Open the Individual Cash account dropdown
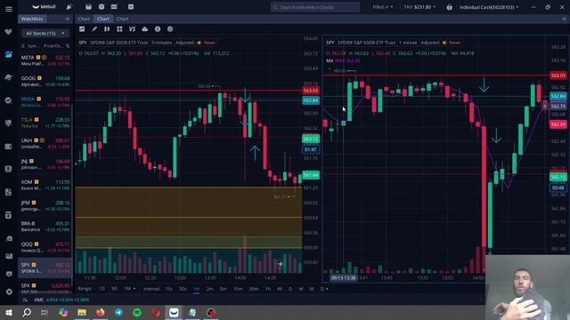Viewport: 570px width, 320px height. [489, 7]
